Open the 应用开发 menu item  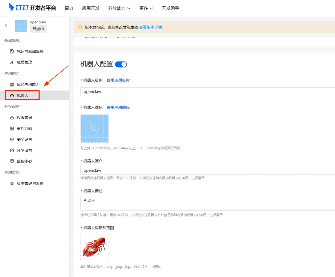click(x=91, y=8)
